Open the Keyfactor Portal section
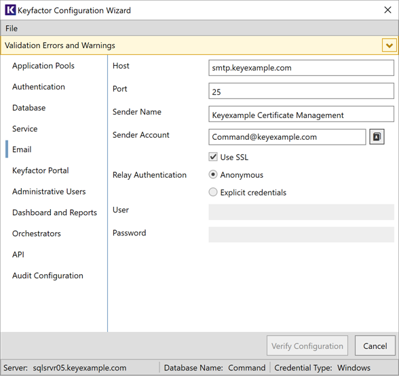This screenshot has height=376, width=399. coord(41,170)
